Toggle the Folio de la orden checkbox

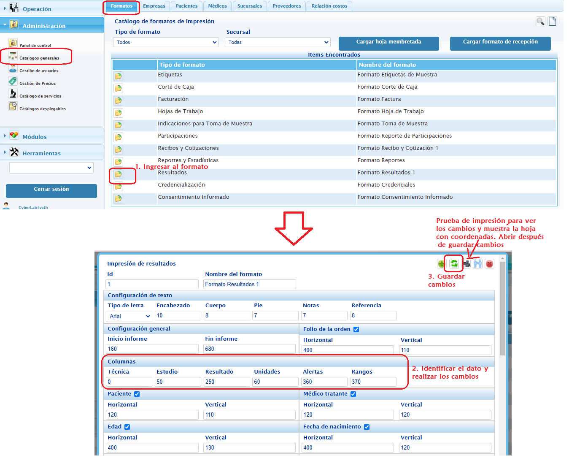click(356, 329)
